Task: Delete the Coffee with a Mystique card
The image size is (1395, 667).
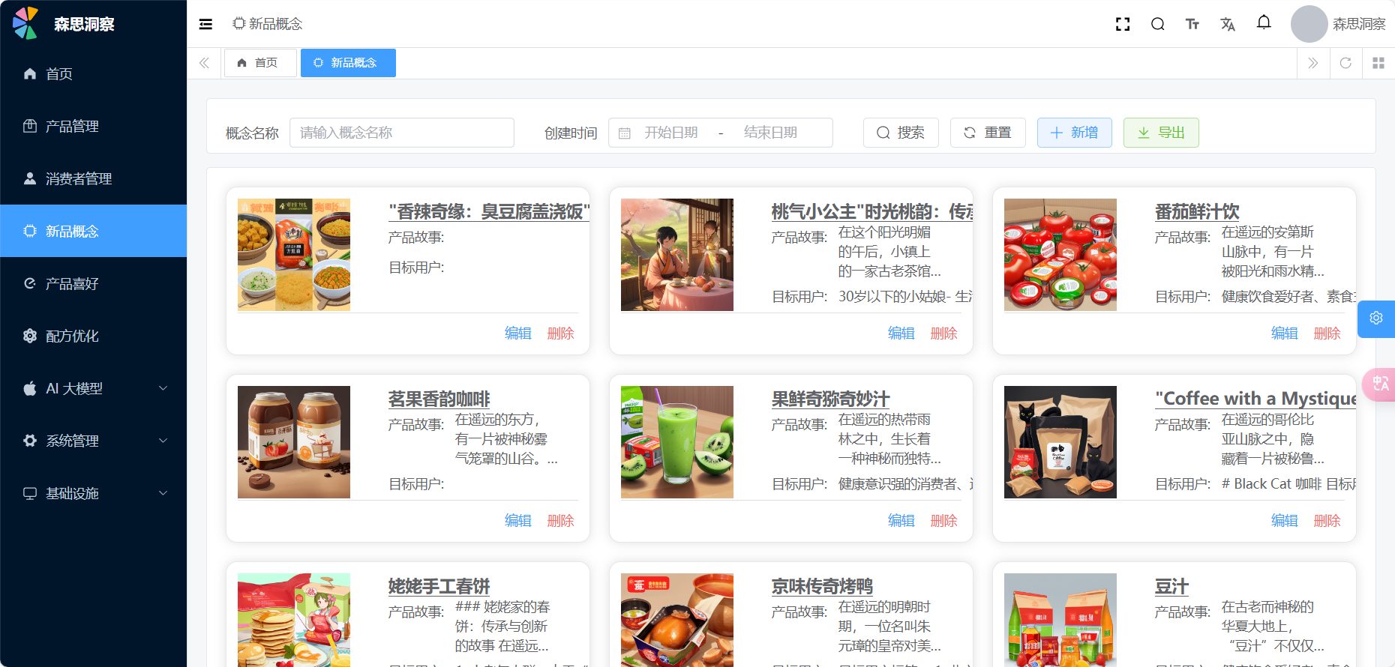Action: click(1327, 521)
